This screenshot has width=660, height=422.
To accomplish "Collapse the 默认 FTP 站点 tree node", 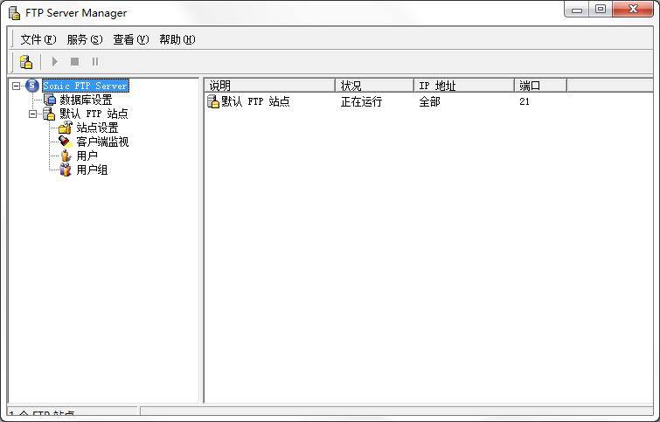I will pos(33,114).
